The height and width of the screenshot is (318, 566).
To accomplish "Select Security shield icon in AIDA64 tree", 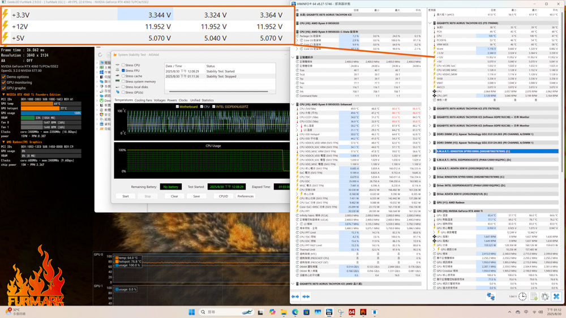I will [x=102, y=114].
